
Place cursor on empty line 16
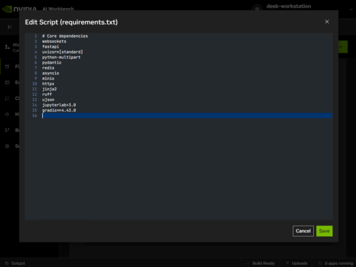pyautogui.click(x=171, y=115)
